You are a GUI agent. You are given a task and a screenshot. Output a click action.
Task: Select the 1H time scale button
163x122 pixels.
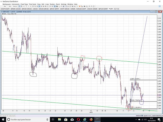tap(39, 6)
